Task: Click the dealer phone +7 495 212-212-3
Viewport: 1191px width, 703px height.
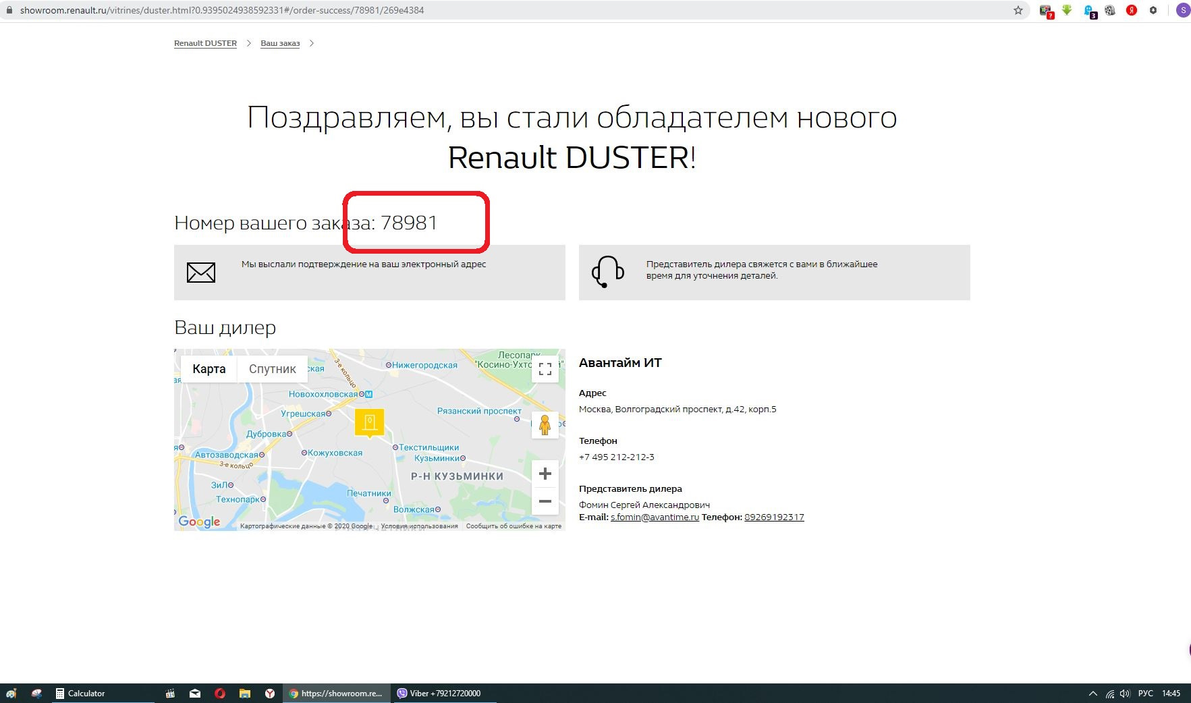Action: pos(617,457)
